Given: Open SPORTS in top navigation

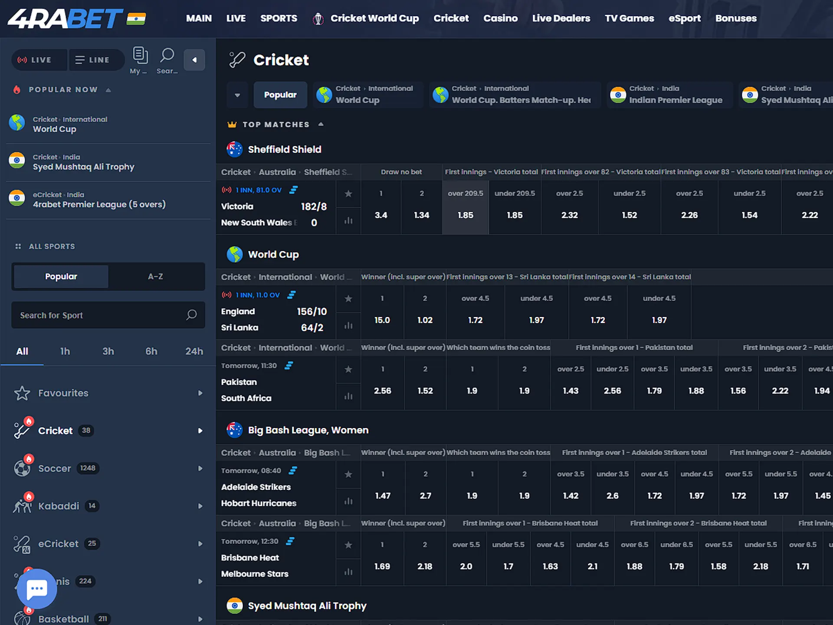Looking at the screenshot, I should [x=279, y=19].
